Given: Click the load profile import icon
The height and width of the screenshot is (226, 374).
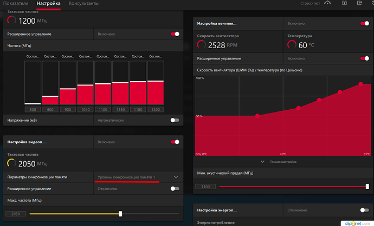Looking at the screenshot, I should [344, 3].
